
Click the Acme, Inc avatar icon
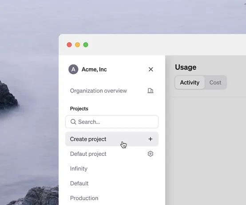point(73,69)
